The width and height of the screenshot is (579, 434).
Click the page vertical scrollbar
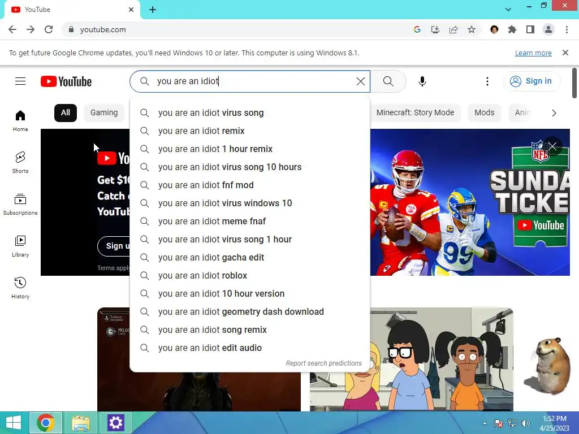(x=574, y=83)
